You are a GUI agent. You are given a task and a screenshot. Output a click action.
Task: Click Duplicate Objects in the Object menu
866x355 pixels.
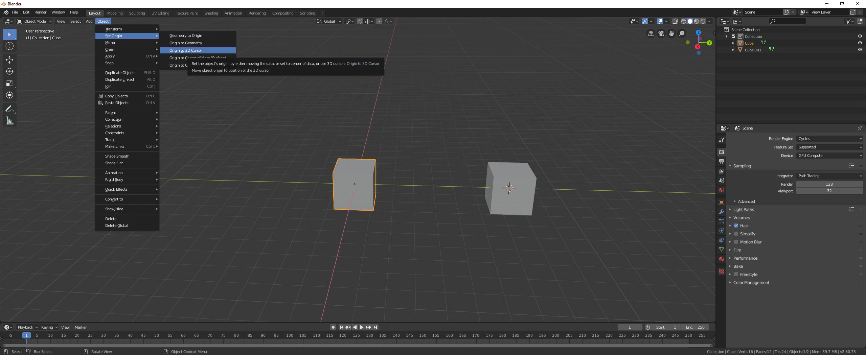point(120,72)
